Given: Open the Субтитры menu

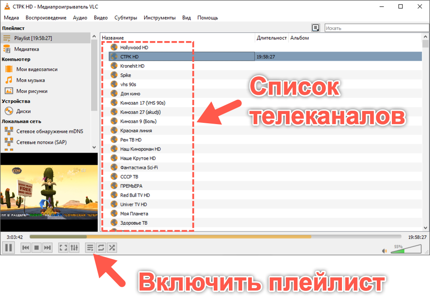Looking at the screenshot, I should (x=125, y=18).
